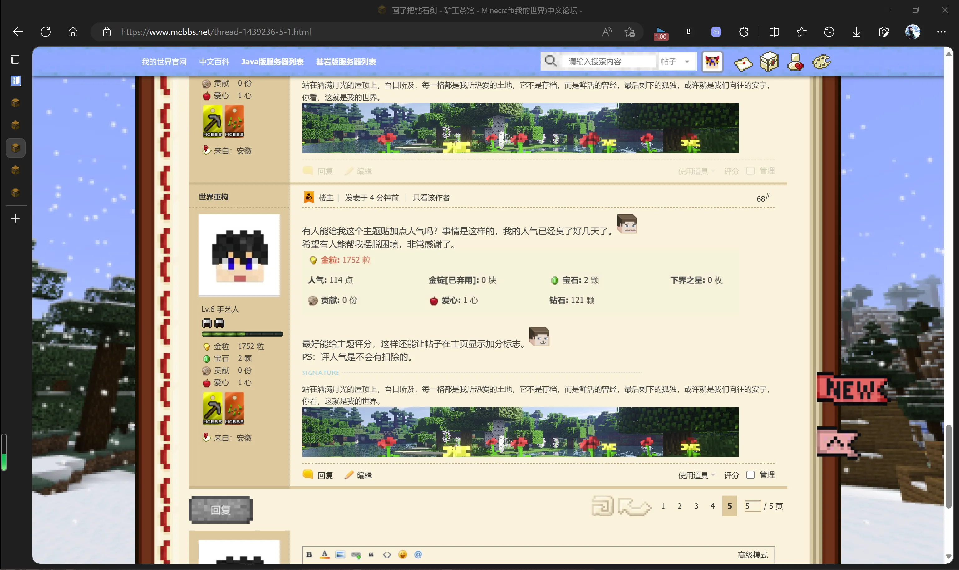The image size is (959, 570).
Task: Tick the faded 管理 checkbox on the upper post
Action: (x=750, y=170)
